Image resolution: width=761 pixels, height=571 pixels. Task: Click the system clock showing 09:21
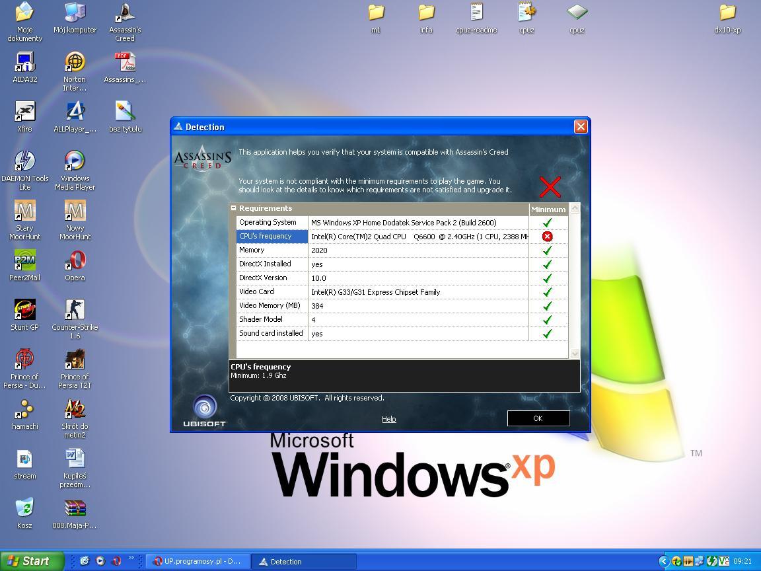point(743,561)
